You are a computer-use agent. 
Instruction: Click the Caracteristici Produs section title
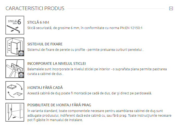click(x=35, y=9)
